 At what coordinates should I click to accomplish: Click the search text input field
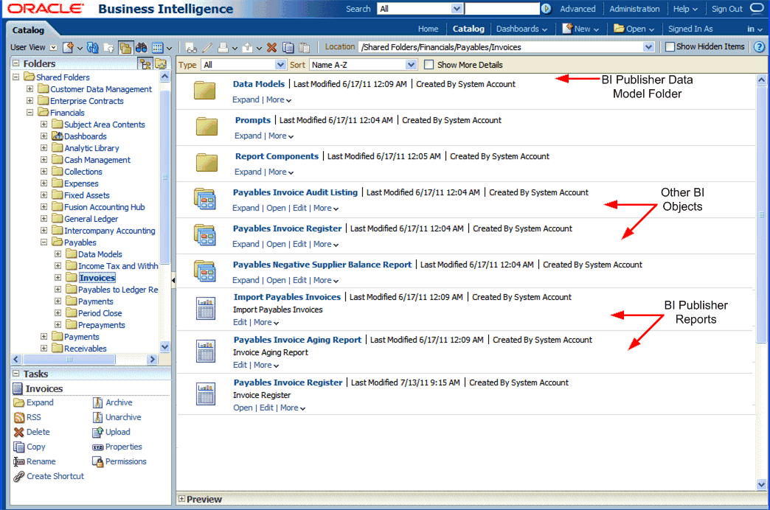[502, 9]
